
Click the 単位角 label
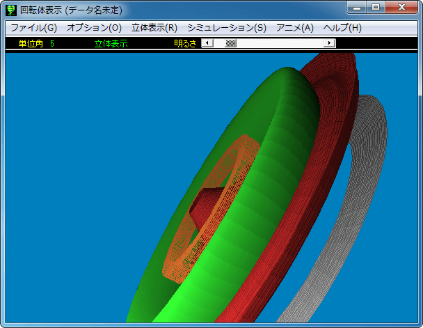coord(31,43)
